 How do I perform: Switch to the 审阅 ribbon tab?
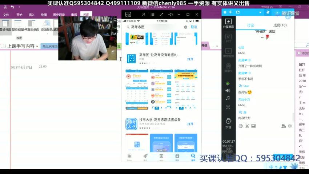point(74,15)
